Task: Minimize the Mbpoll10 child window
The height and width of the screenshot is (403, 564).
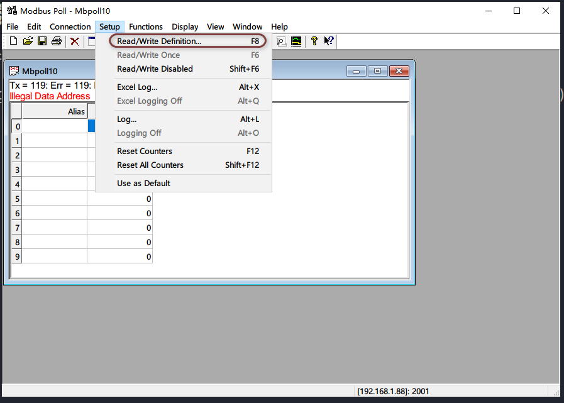Action: tap(356, 71)
